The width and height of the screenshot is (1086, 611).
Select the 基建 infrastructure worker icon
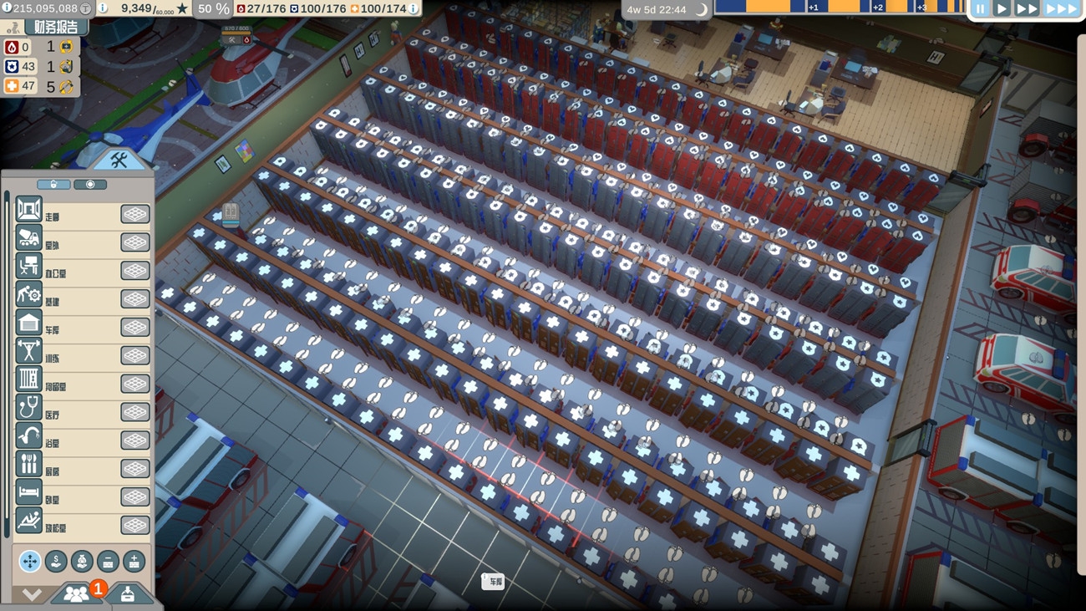29,294
